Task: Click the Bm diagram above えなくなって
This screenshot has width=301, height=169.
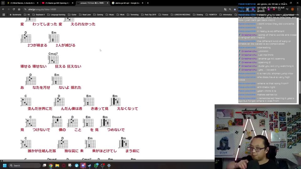Action: click(x=115, y=101)
